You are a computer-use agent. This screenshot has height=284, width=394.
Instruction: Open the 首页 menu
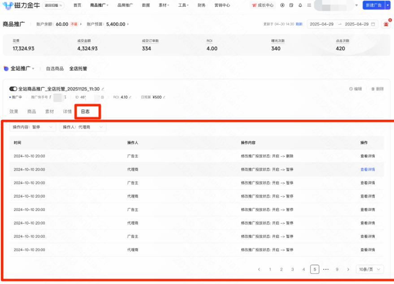tap(78, 5)
